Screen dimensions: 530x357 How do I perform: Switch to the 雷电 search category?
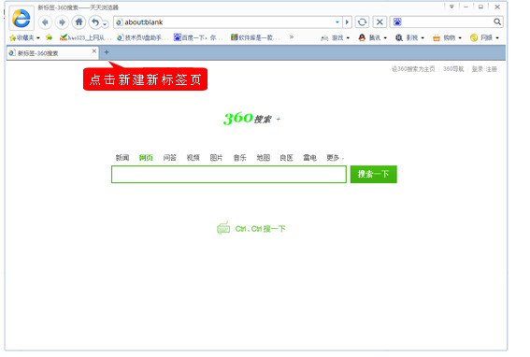(309, 158)
